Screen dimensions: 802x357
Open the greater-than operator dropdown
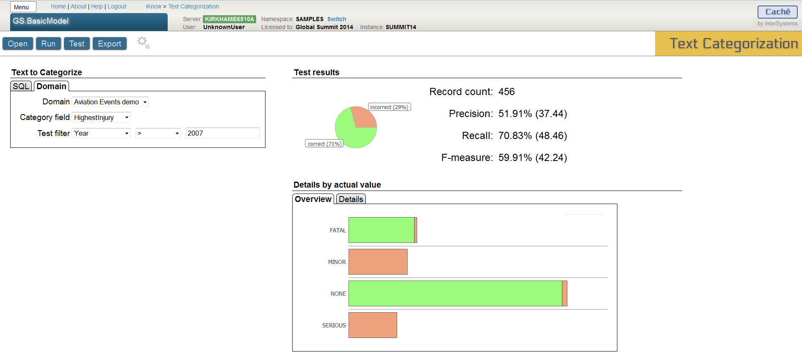(x=158, y=133)
